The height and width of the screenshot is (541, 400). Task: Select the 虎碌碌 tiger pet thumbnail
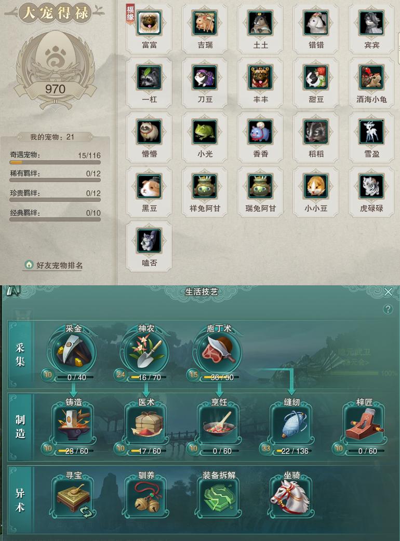coord(371,186)
